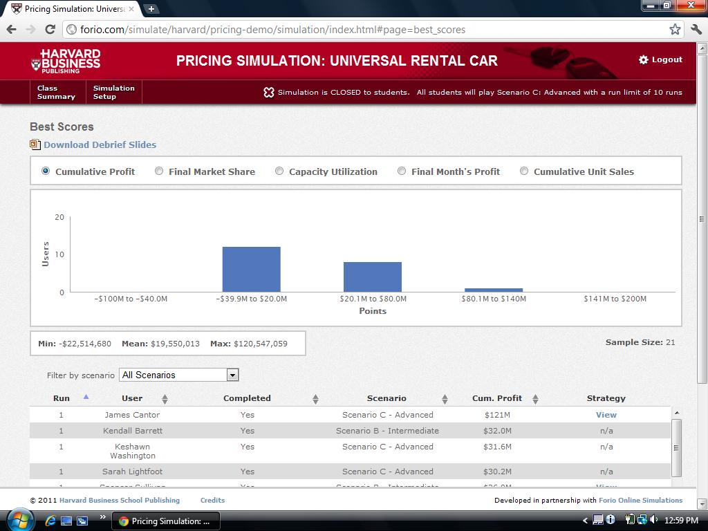
Task: Open Forio Online Simulations footer link
Action: [641, 501]
